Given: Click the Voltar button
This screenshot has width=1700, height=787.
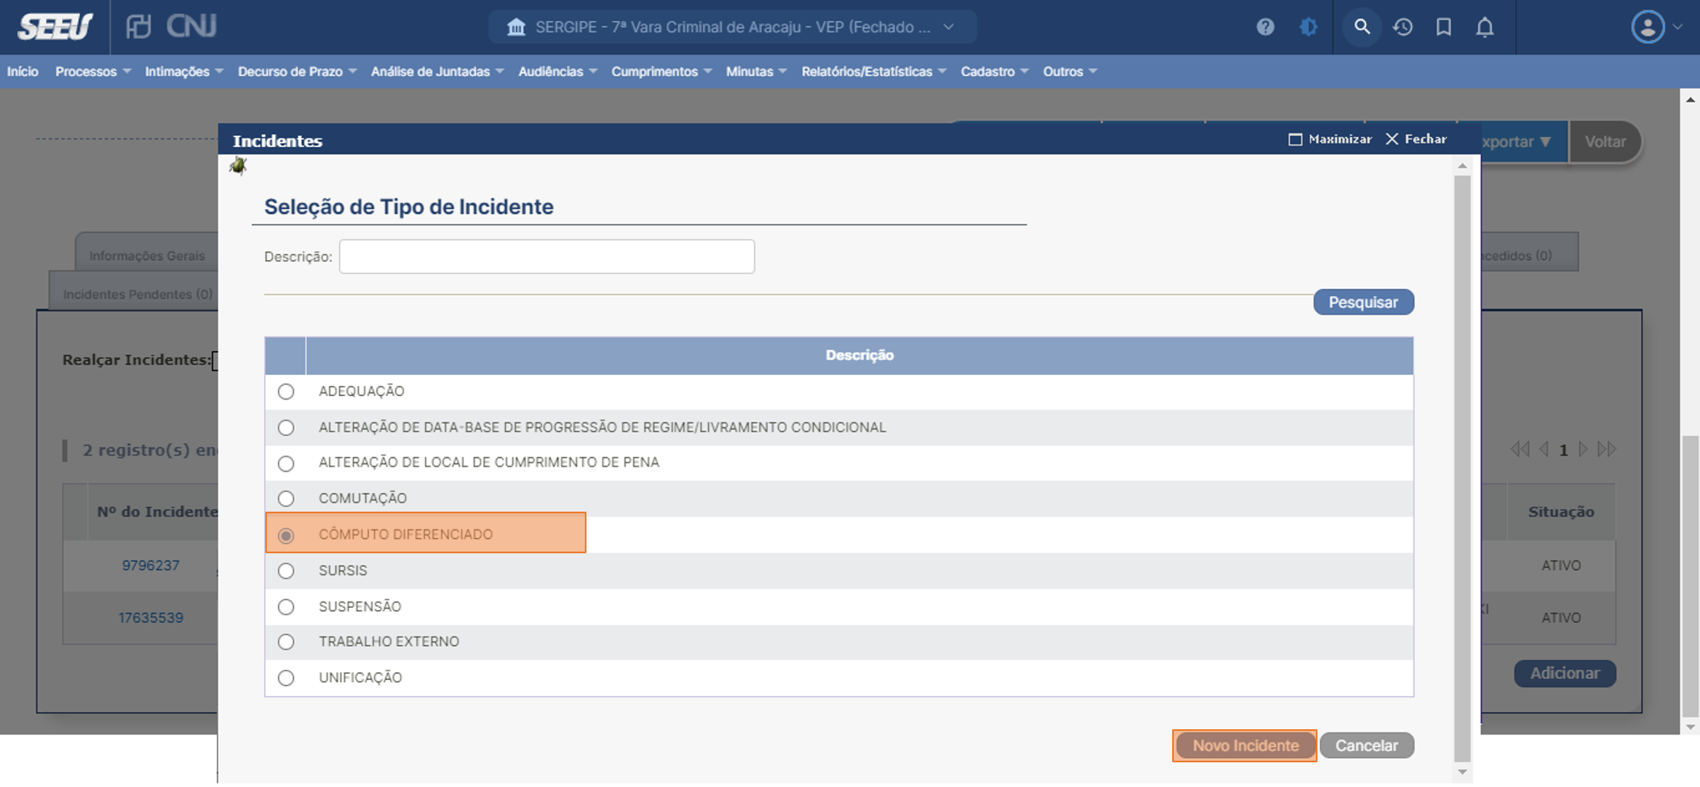Looking at the screenshot, I should point(1605,142).
